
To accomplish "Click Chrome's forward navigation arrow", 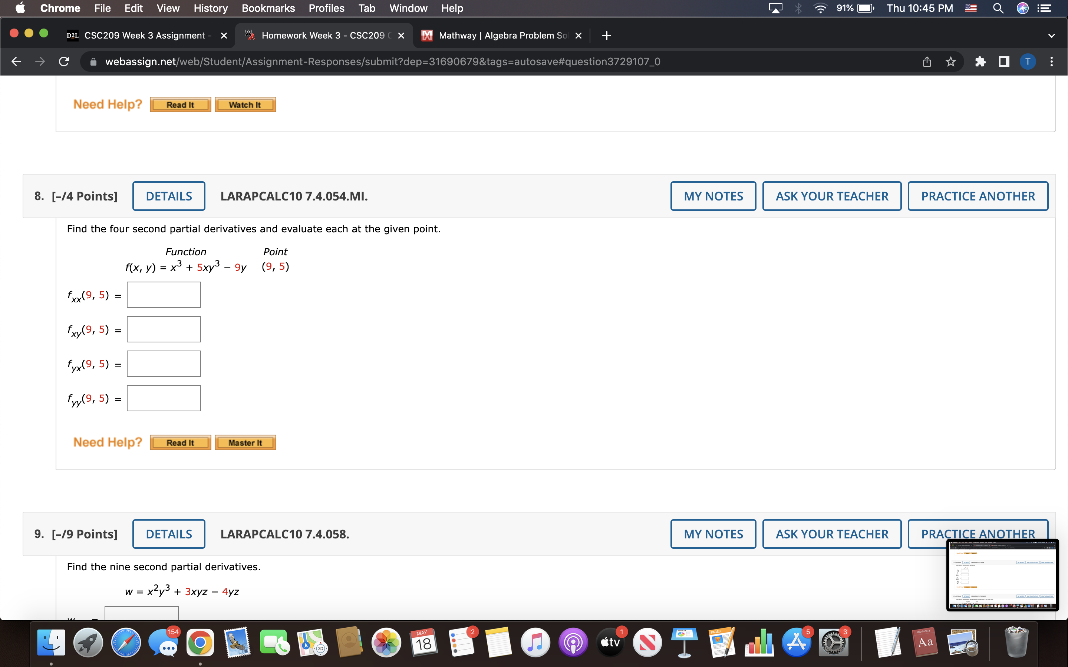I will point(40,61).
